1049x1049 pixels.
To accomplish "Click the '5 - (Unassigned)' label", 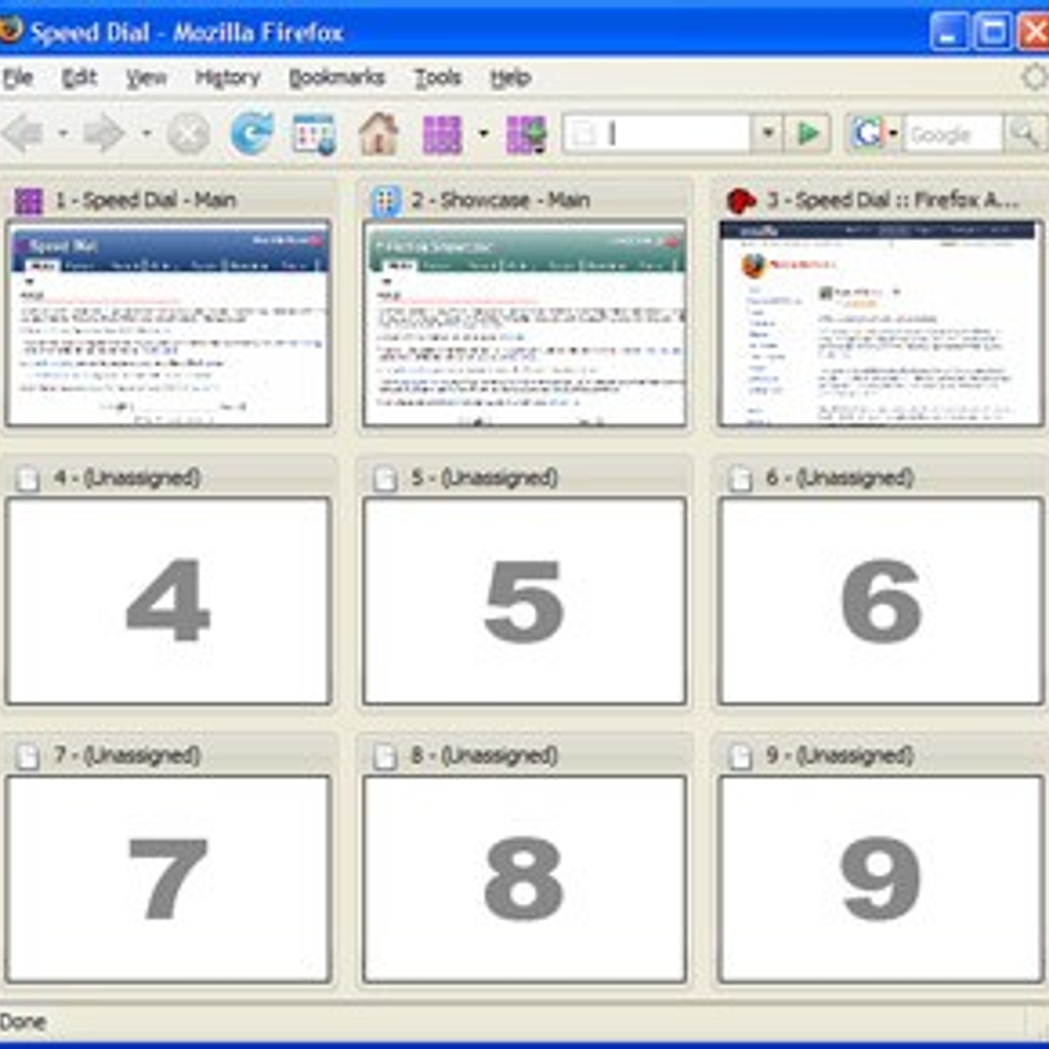I will (484, 477).
